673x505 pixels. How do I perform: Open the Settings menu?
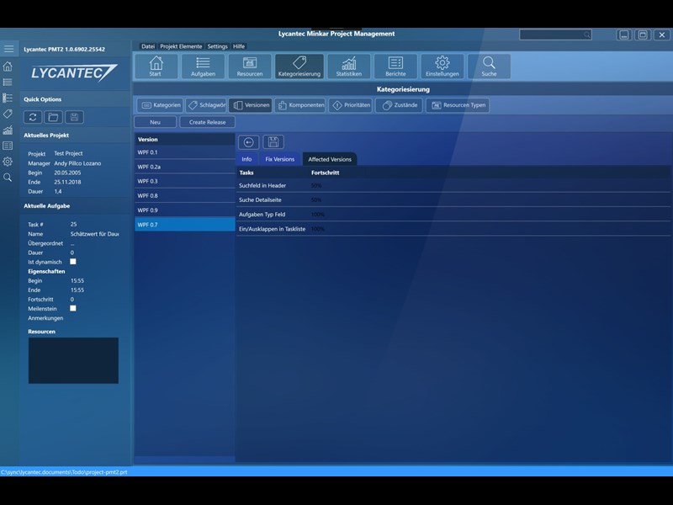217,46
